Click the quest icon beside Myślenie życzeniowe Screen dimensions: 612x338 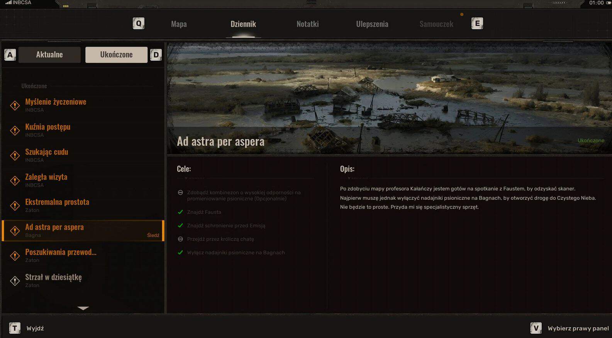point(15,105)
